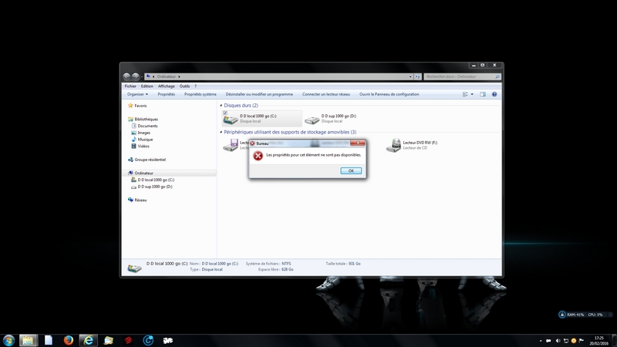Collapse the Périphériques amovibles group

221,133
